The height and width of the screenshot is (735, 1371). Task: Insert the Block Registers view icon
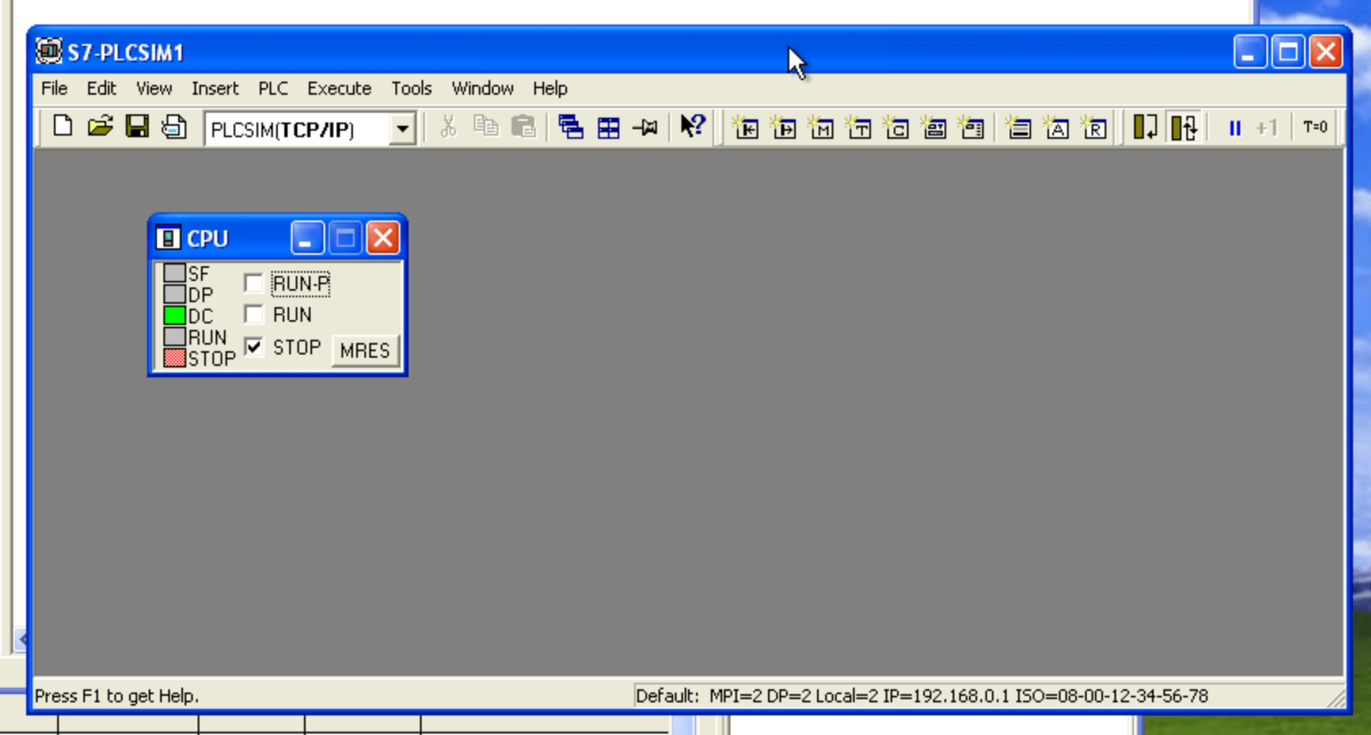point(1093,127)
